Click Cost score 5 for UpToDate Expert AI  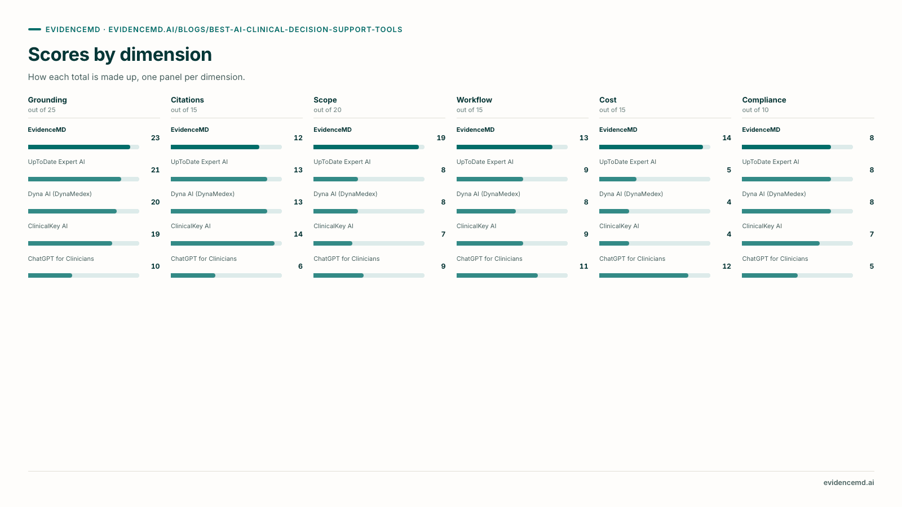coord(729,170)
